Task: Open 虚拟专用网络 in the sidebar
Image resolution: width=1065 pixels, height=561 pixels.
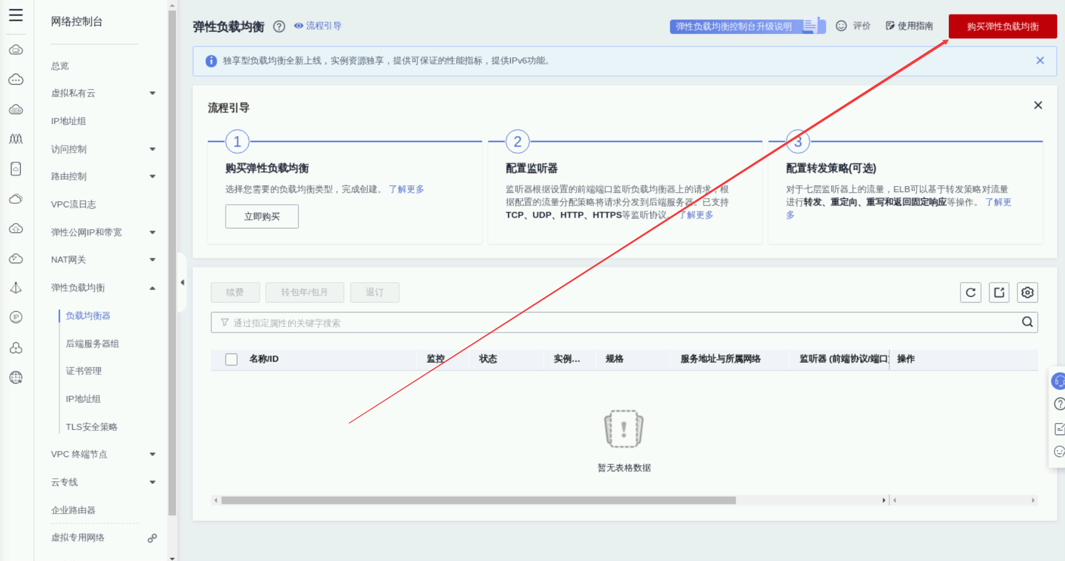Action: click(x=78, y=537)
